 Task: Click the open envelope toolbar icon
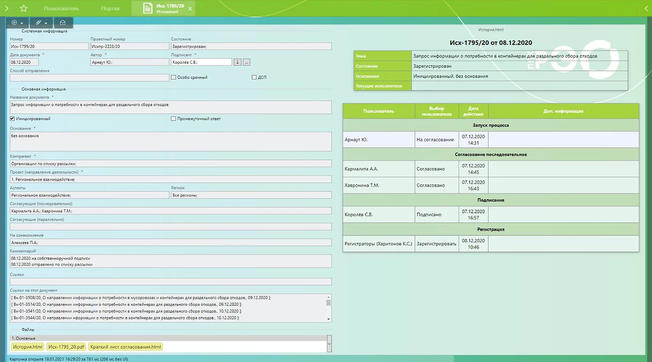click(63, 23)
